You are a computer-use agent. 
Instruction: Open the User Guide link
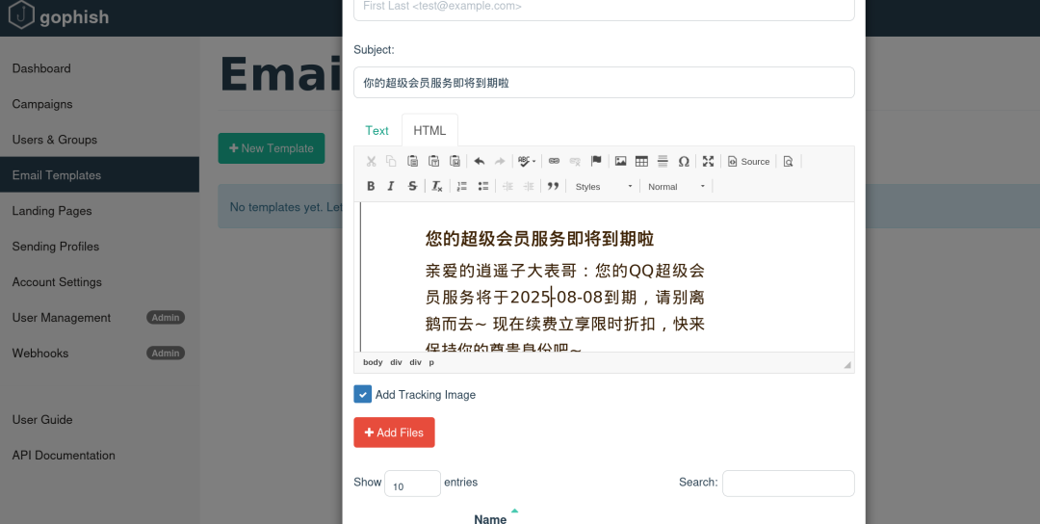click(42, 419)
